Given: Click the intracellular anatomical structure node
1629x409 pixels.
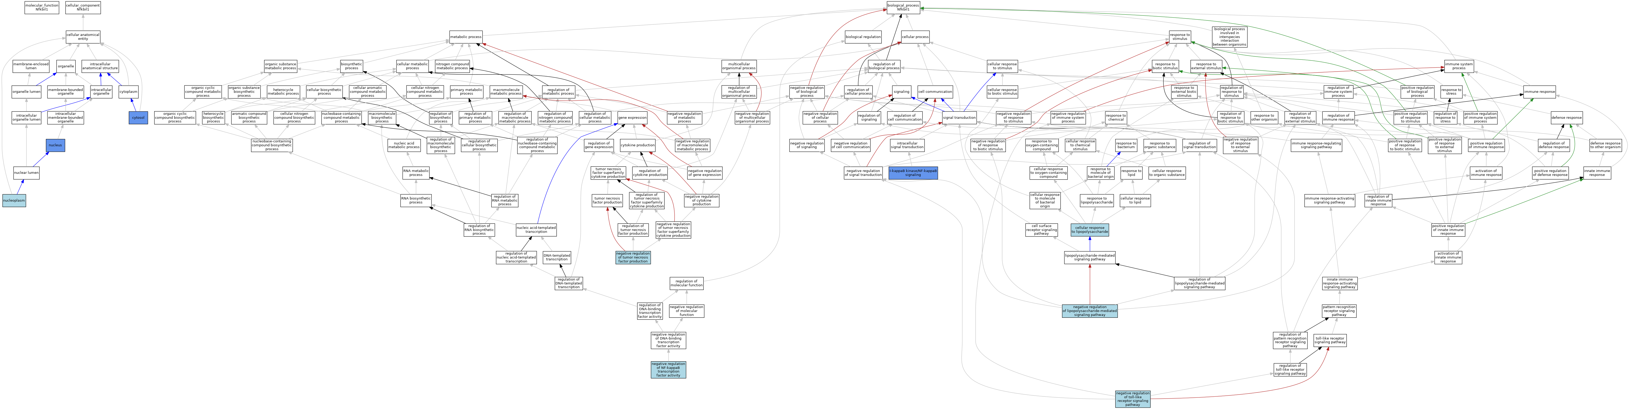Looking at the screenshot, I should tap(100, 66).
